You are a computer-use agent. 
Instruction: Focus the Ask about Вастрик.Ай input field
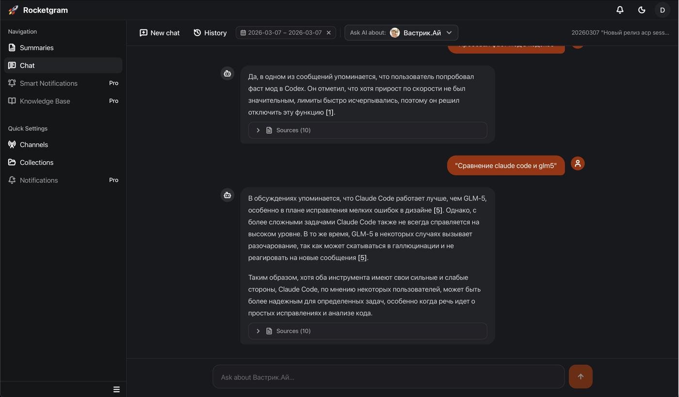pyautogui.click(x=388, y=377)
